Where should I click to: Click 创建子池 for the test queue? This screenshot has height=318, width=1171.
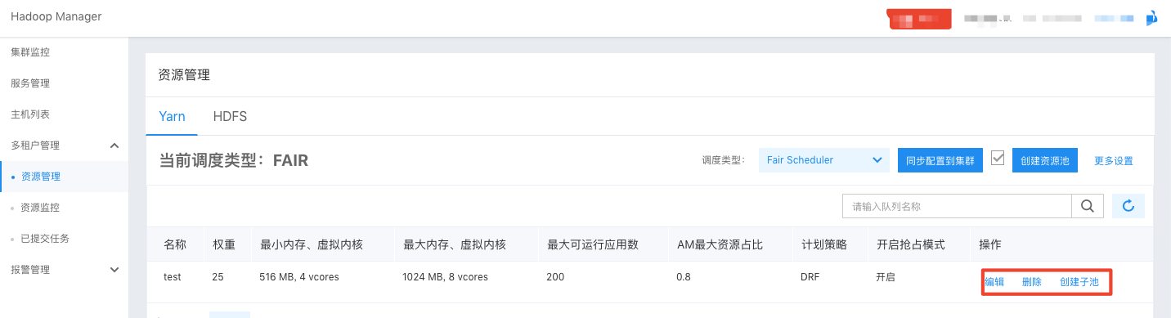pos(1079,282)
